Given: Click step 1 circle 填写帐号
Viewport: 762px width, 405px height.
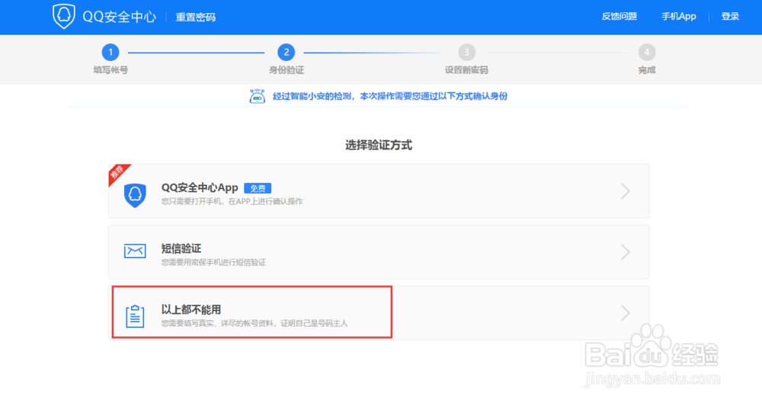Looking at the screenshot, I should (110, 52).
